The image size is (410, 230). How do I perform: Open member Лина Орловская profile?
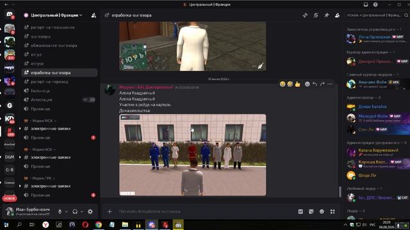point(377,38)
